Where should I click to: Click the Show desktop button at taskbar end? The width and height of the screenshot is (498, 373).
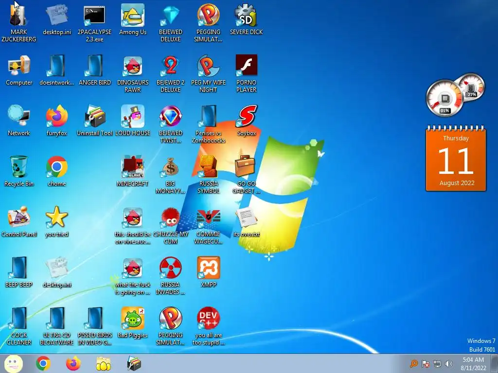495,363
